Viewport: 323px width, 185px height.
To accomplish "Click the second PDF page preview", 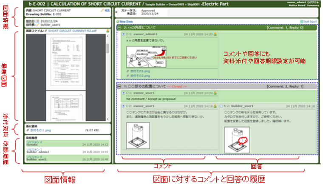I will pos(66,106).
